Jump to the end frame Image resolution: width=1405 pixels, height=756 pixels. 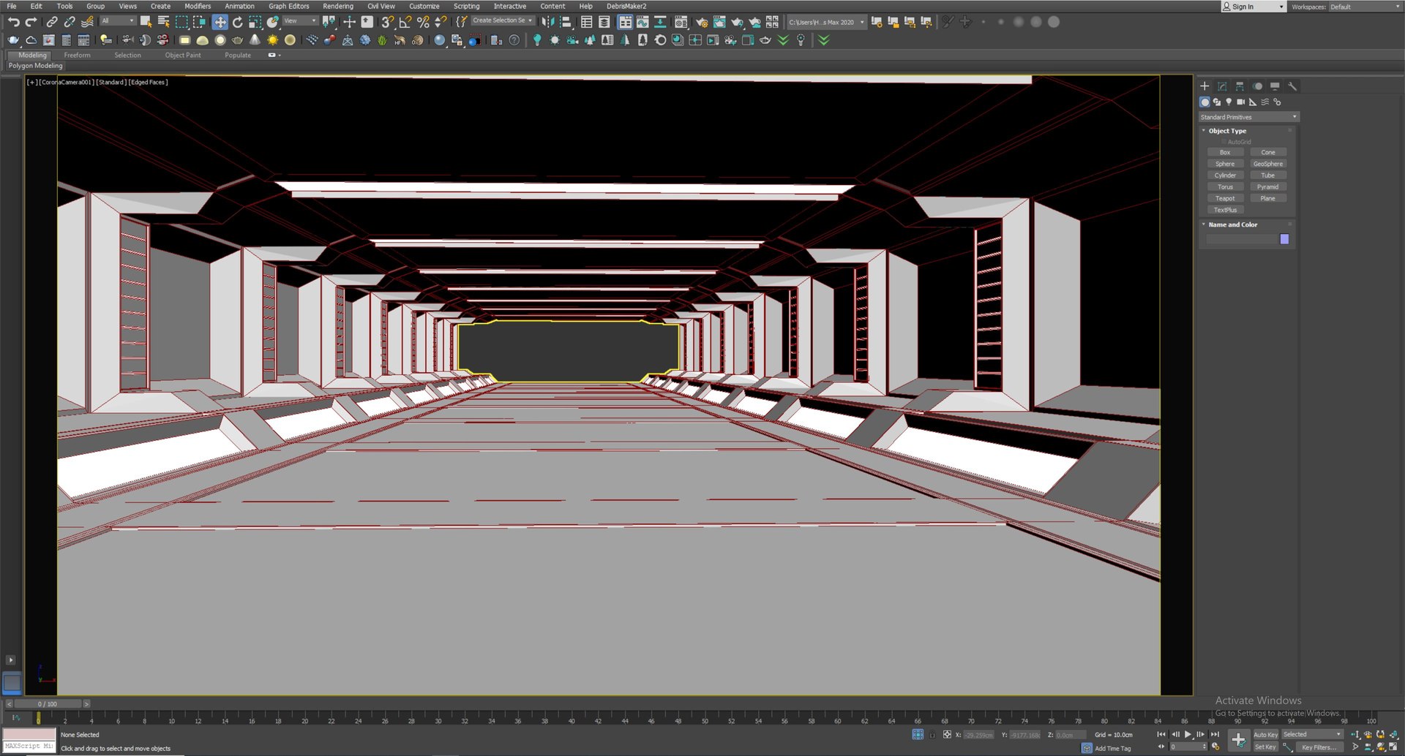[x=1215, y=735]
